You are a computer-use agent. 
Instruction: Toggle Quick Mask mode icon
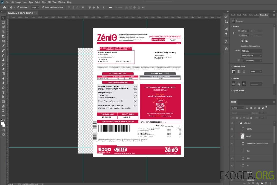3,130
